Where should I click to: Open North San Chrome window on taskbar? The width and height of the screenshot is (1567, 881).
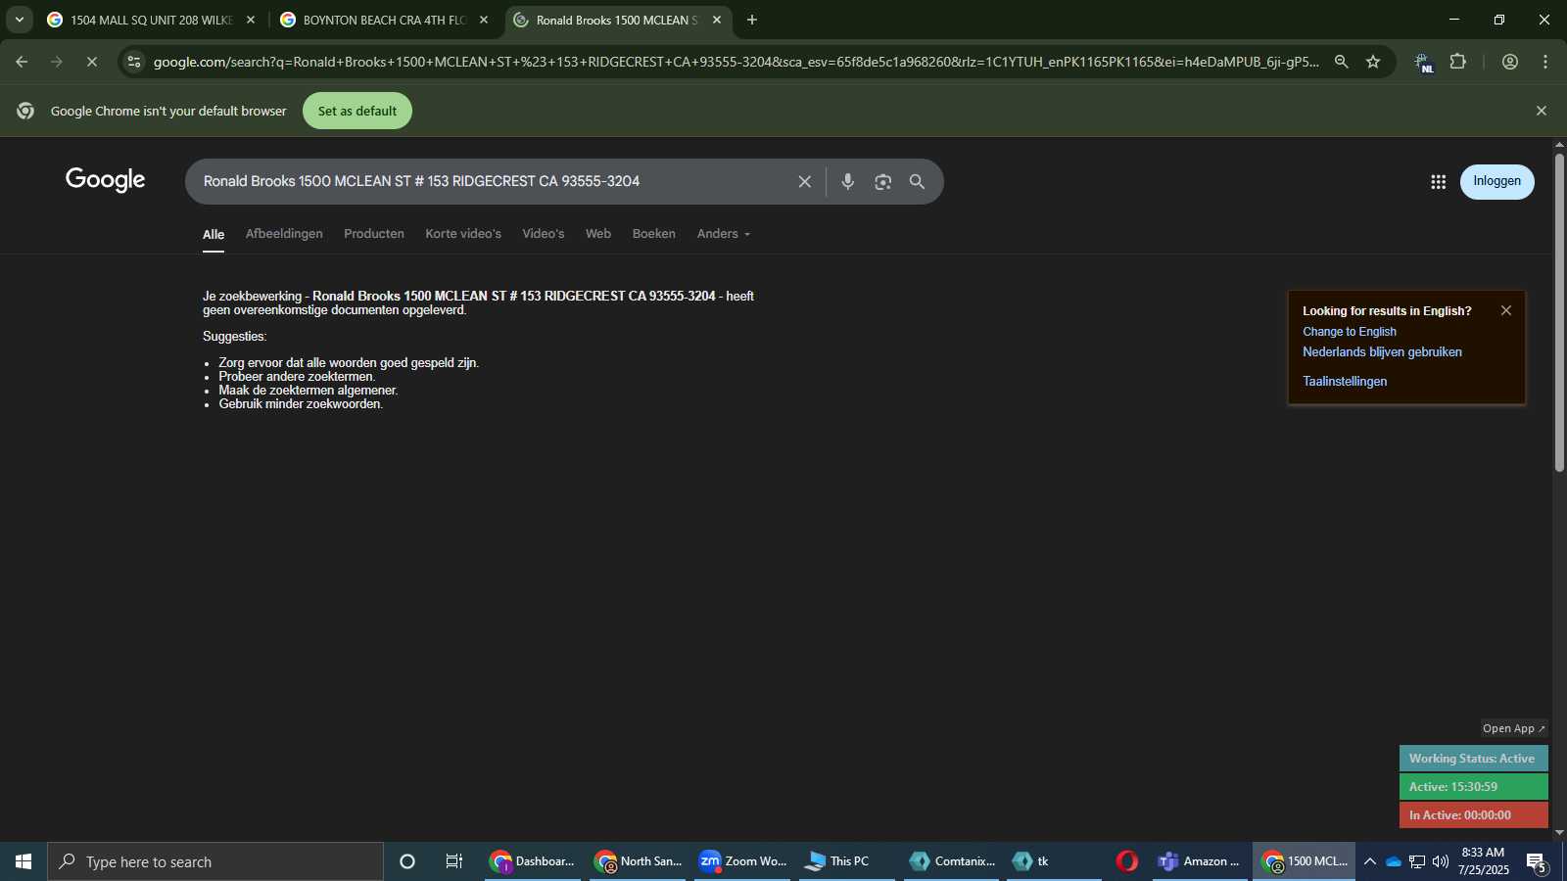(x=638, y=861)
